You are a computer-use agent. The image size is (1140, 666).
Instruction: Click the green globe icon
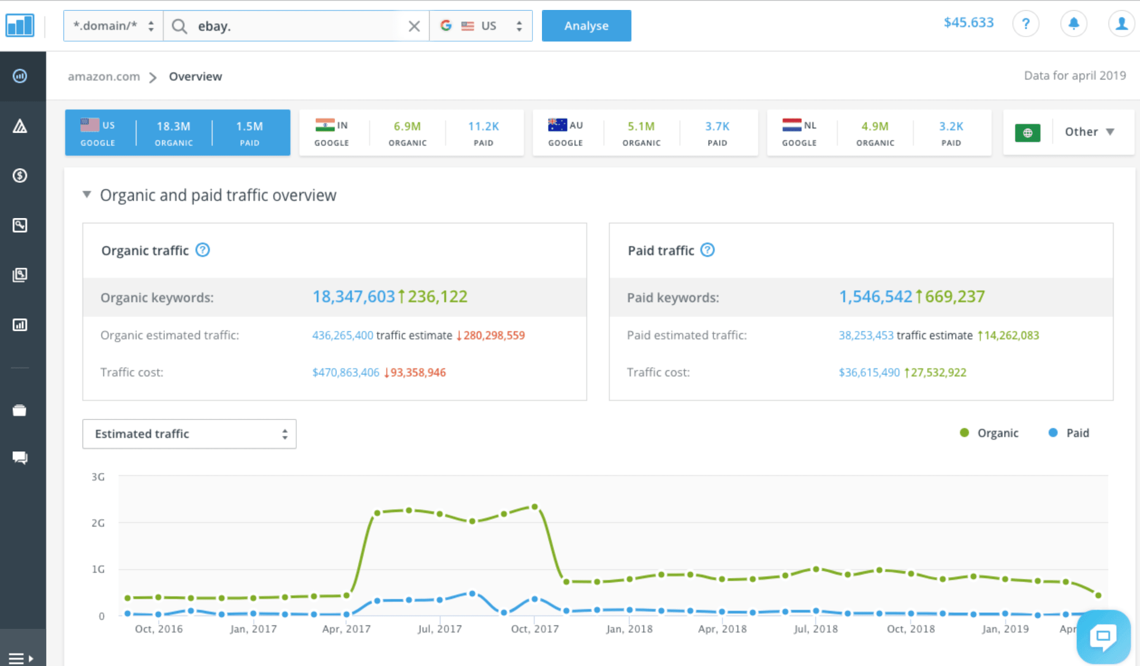tap(1027, 133)
